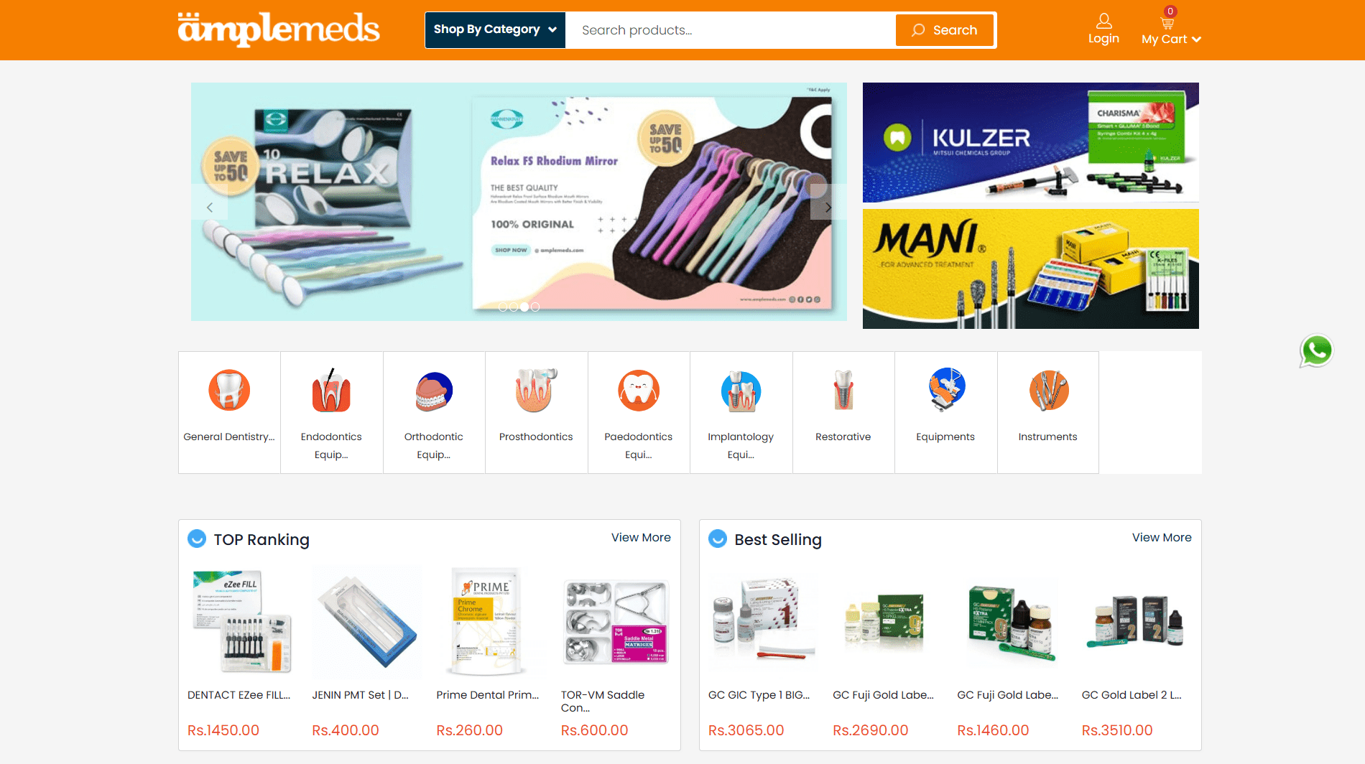Open the Instruments category tile
This screenshot has height=764, width=1365.
[1048, 412]
